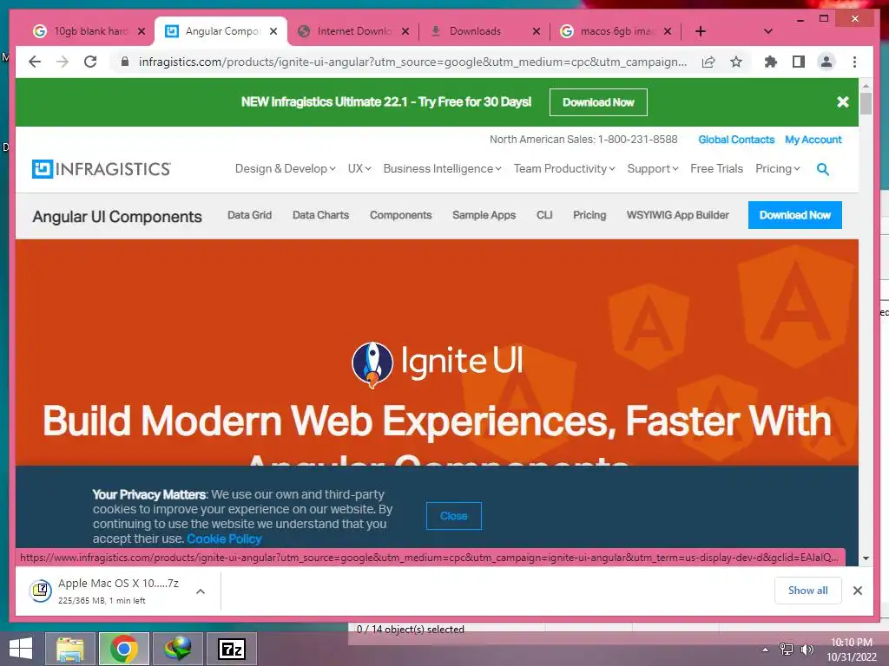
Task: Expand download item options chevron
Action: tap(201, 591)
